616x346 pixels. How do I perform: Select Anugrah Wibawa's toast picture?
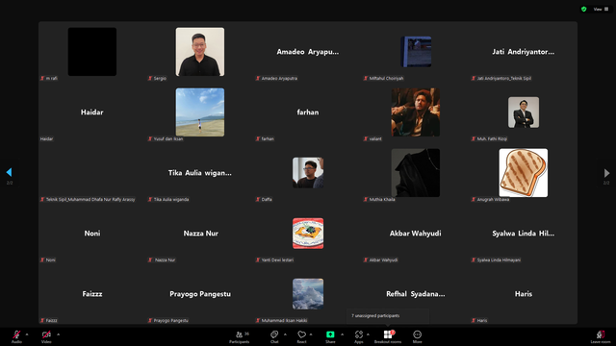[524, 173]
